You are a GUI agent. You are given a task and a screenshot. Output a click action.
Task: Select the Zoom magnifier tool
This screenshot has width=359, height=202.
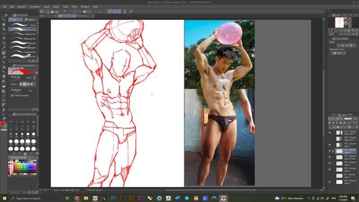[4, 20]
